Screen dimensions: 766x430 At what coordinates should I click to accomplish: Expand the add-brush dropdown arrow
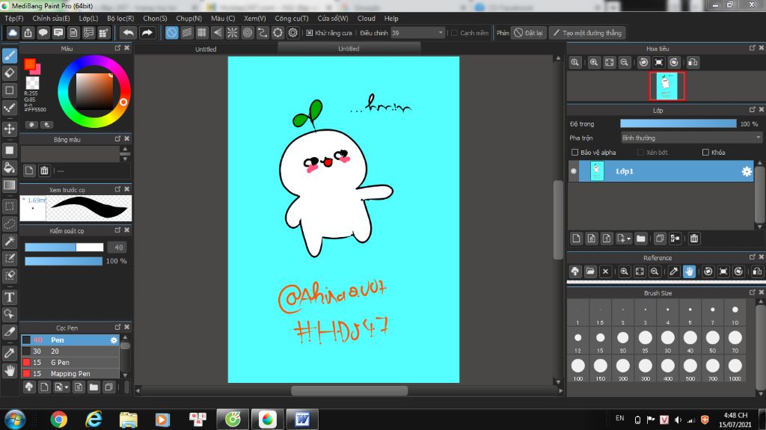tap(67, 387)
